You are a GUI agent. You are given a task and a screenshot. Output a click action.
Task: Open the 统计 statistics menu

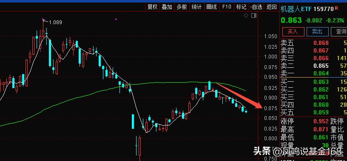point(196,7)
